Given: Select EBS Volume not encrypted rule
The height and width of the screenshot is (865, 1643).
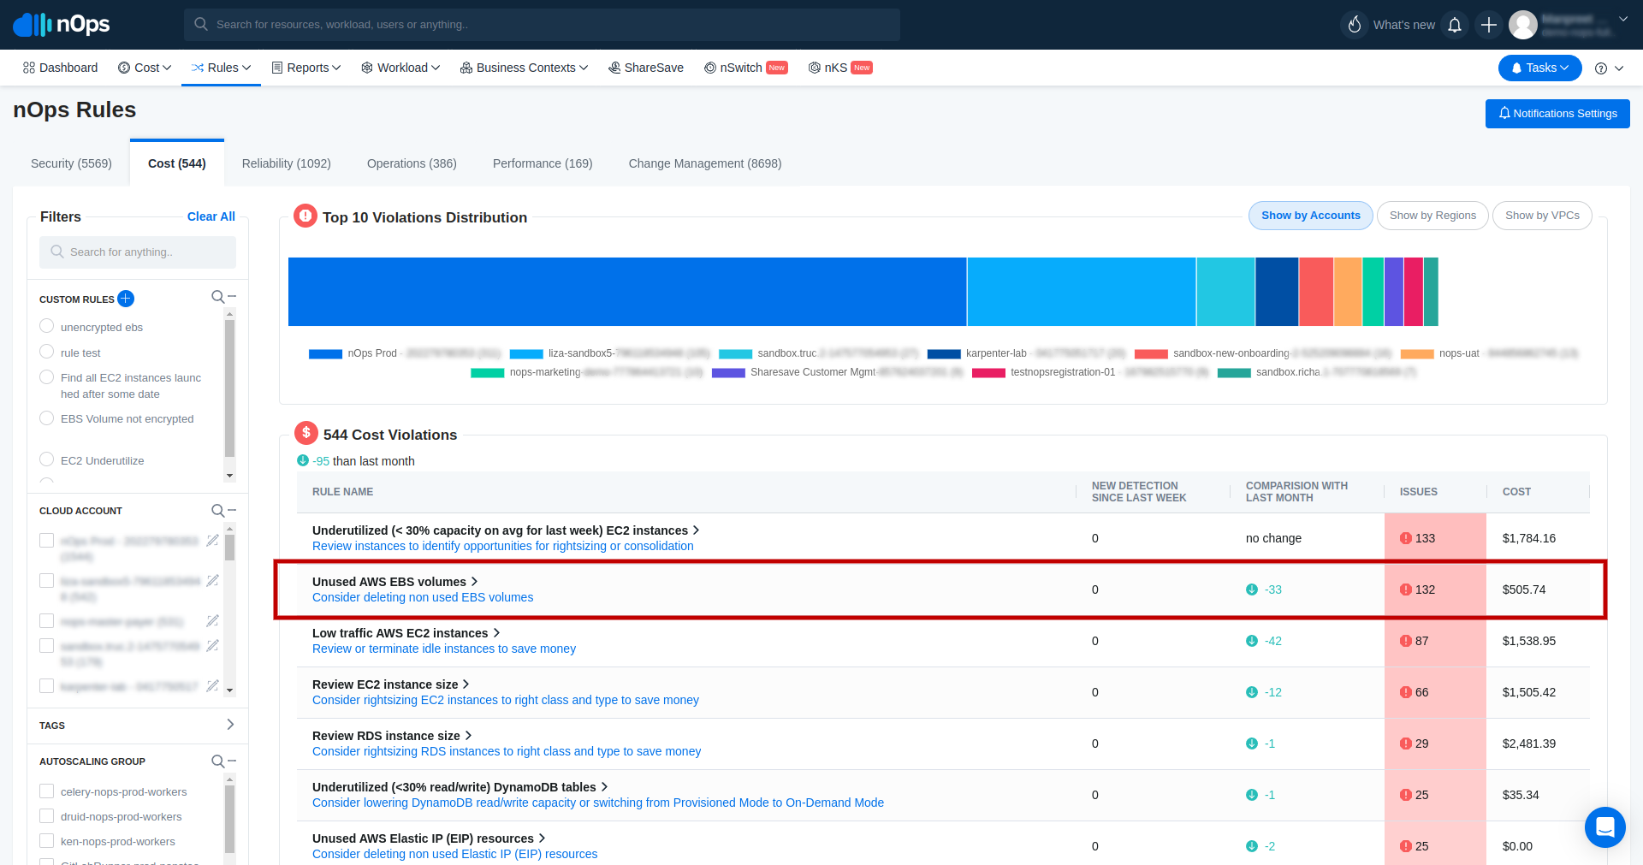Looking at the screenshot, I should pyautogui.click(x=47, y=418).
